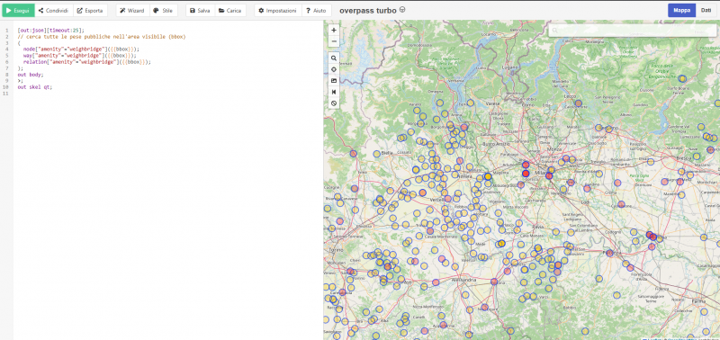Open the Carica load dialog
This screenshot has width=720, height=340.
pyautogui.click(x=230, y=10)
